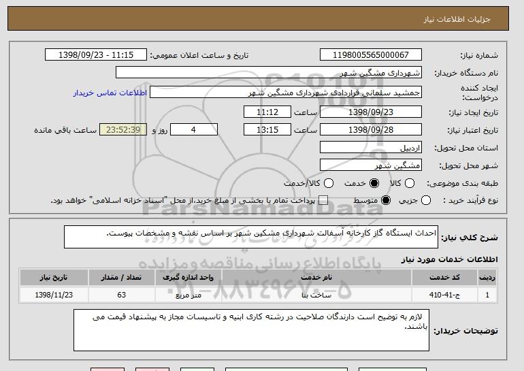The height and width of the screenshot is (371, 524).
Task: Click the کد خدمت column header
Action: point(444,278)
